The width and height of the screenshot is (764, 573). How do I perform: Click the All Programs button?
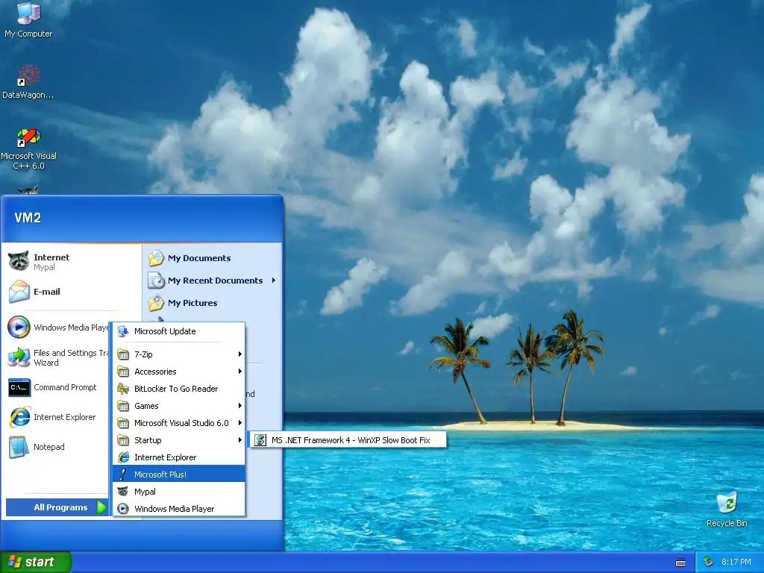(57, 507)
